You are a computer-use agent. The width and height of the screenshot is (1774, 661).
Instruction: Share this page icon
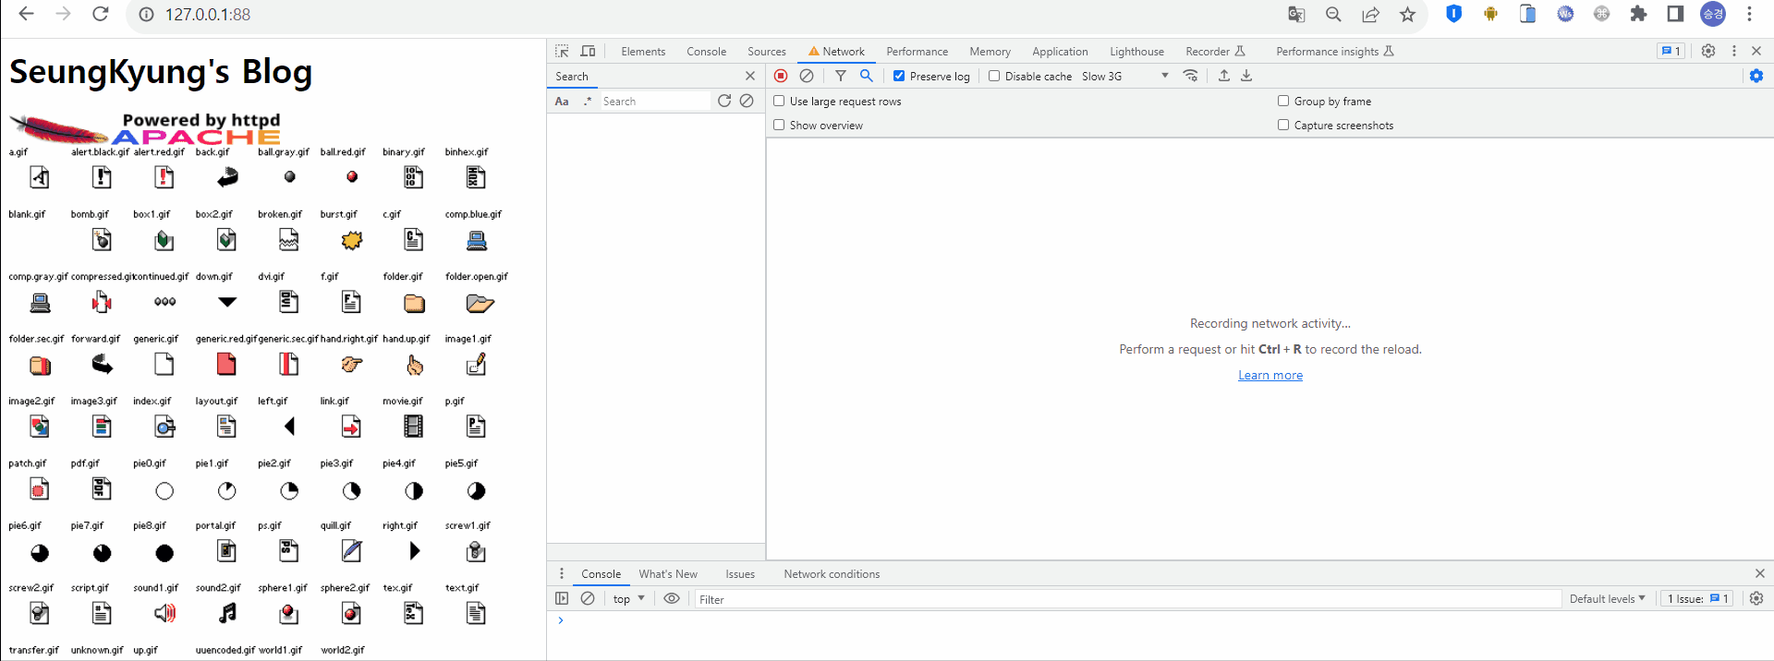pyautogui.click(x=1370, y=14)
